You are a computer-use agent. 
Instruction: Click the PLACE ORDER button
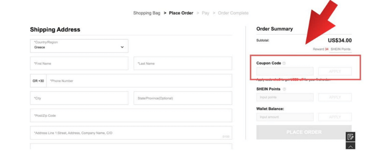pyautogui.click(x=304, y=132)
